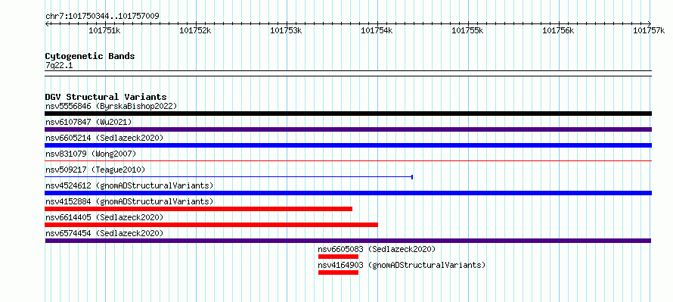Click short red nsv4164903 variant bar
The height and width of the screenshot is (302, 673).
(338, 272)
